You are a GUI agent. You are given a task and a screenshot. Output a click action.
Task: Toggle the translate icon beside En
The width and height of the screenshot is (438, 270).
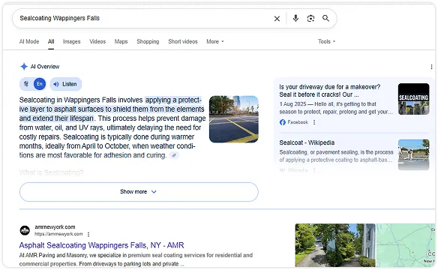click(x=26, y=84)
